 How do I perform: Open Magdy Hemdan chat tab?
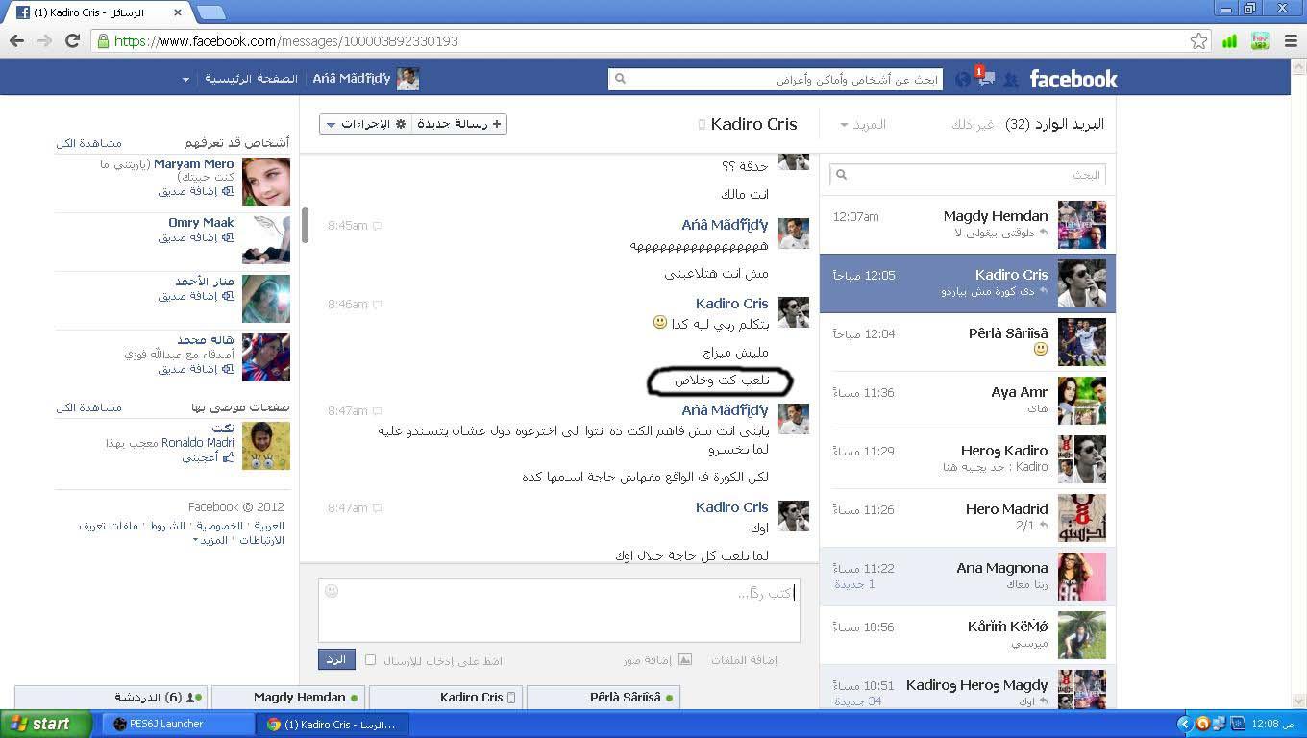pos(288,698)
